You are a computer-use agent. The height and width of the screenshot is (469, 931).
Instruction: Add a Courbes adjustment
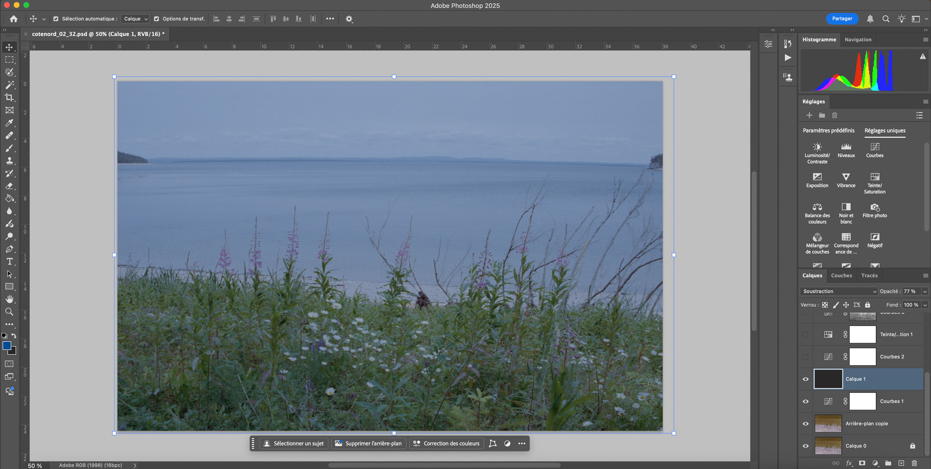coord(874,150)
